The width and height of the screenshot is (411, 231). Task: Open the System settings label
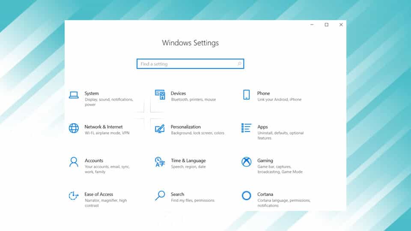tap(92, 93)
